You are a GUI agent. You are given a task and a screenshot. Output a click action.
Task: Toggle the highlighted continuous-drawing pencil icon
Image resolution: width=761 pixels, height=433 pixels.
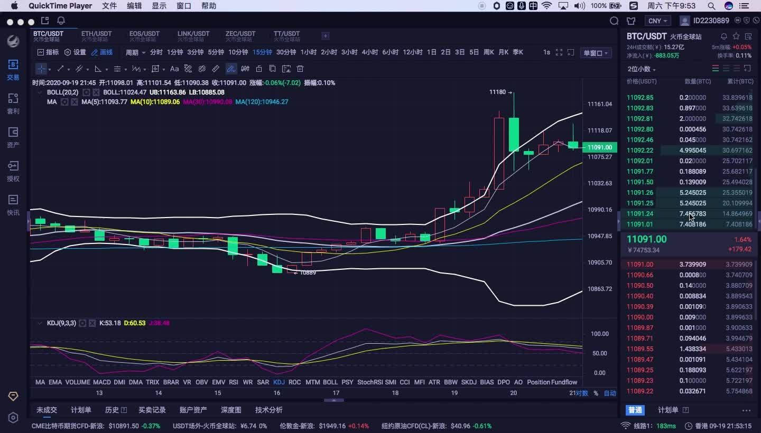231,69
